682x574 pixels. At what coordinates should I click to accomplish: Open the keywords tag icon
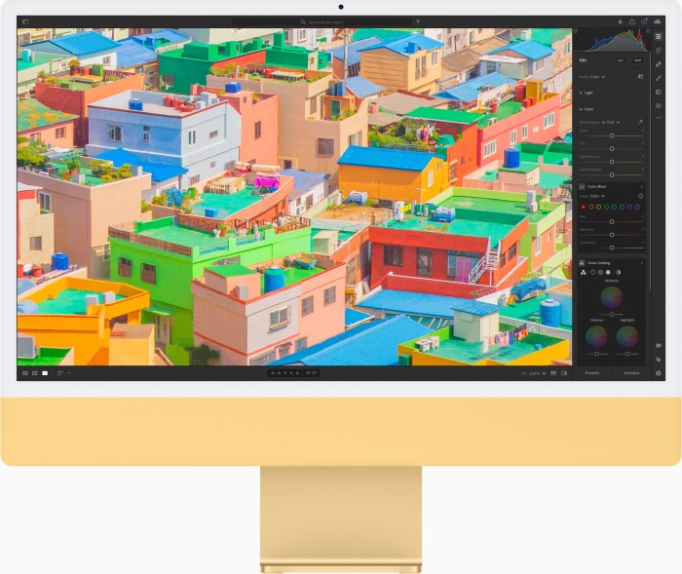(x=659, y=360)
